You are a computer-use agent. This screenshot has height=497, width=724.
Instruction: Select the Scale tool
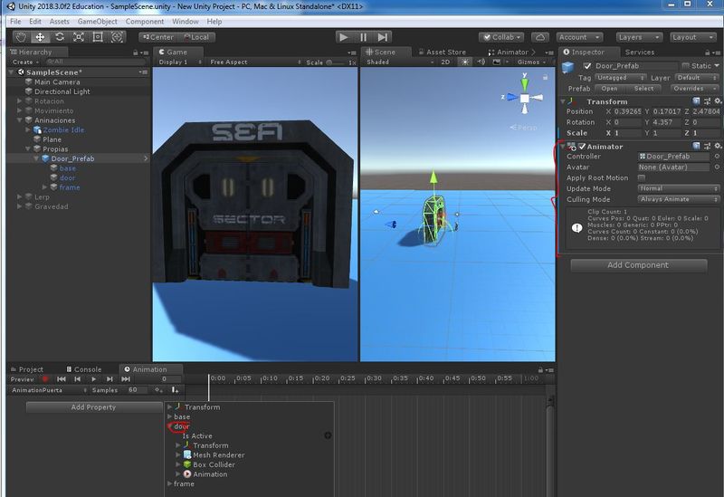coord(79,37)
